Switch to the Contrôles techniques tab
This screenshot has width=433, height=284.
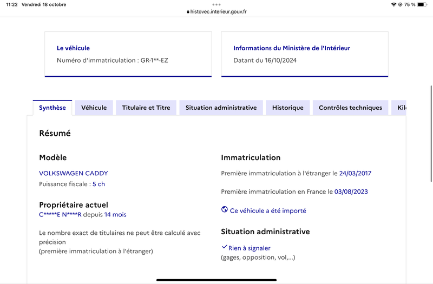350,108
